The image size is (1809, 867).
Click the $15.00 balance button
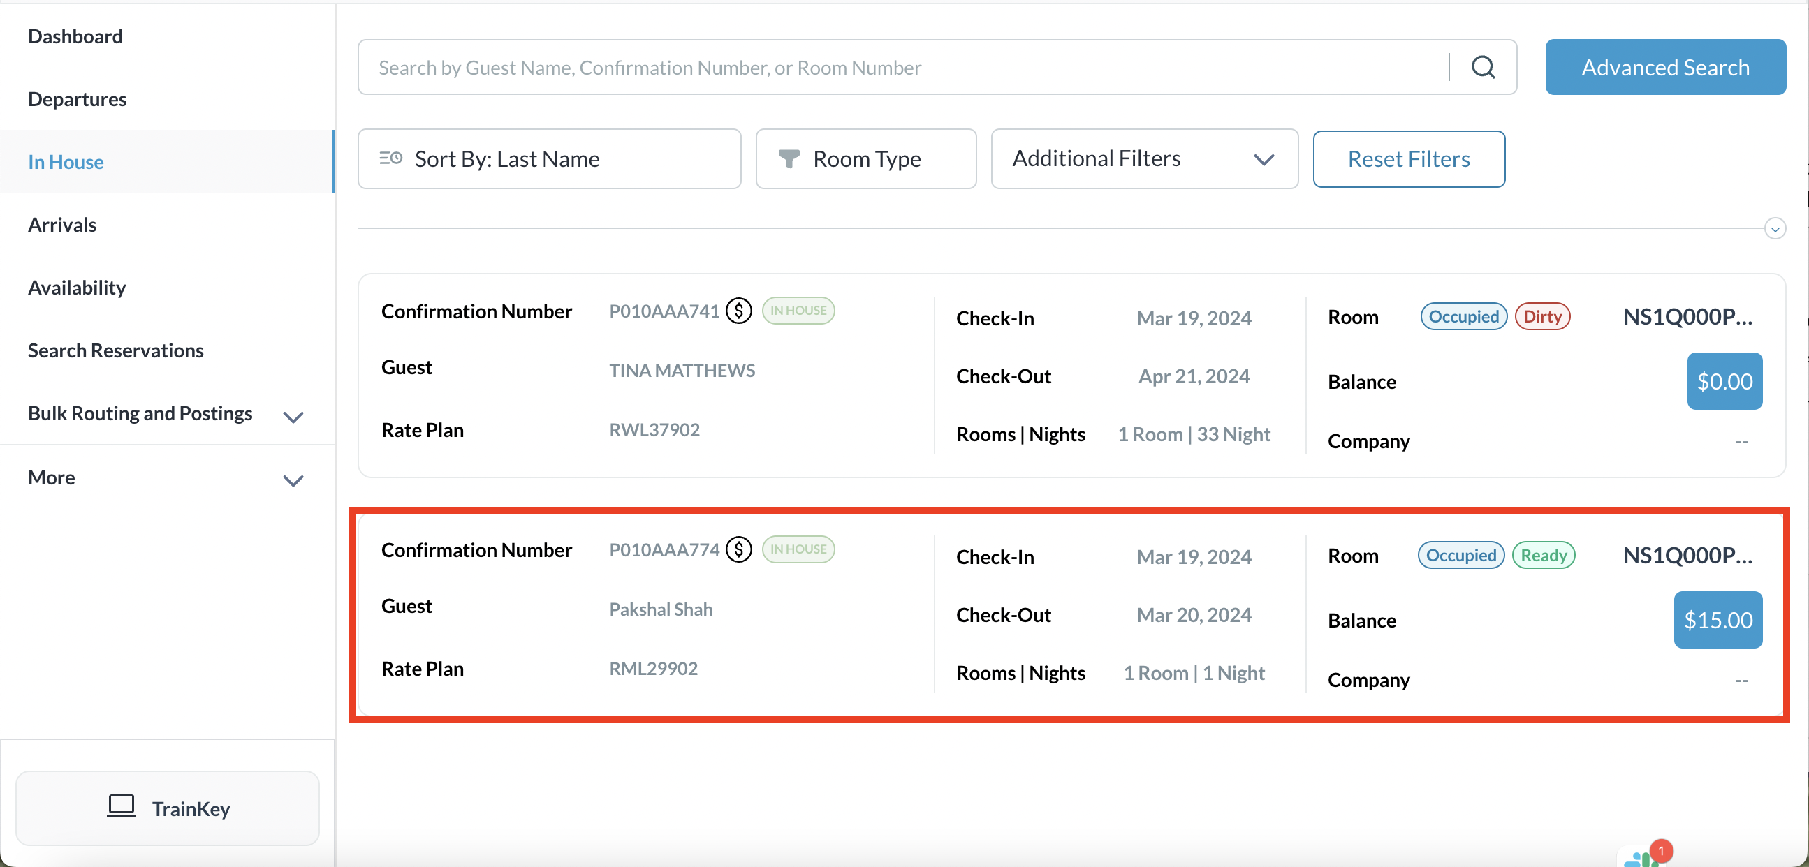(x=1717, y=619)
